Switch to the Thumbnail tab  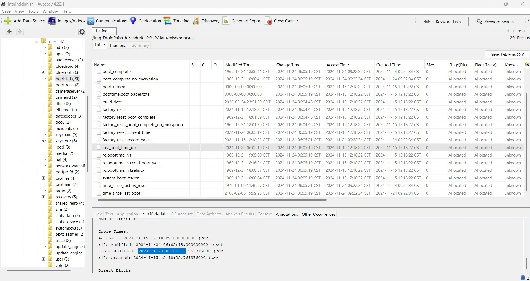119,45
